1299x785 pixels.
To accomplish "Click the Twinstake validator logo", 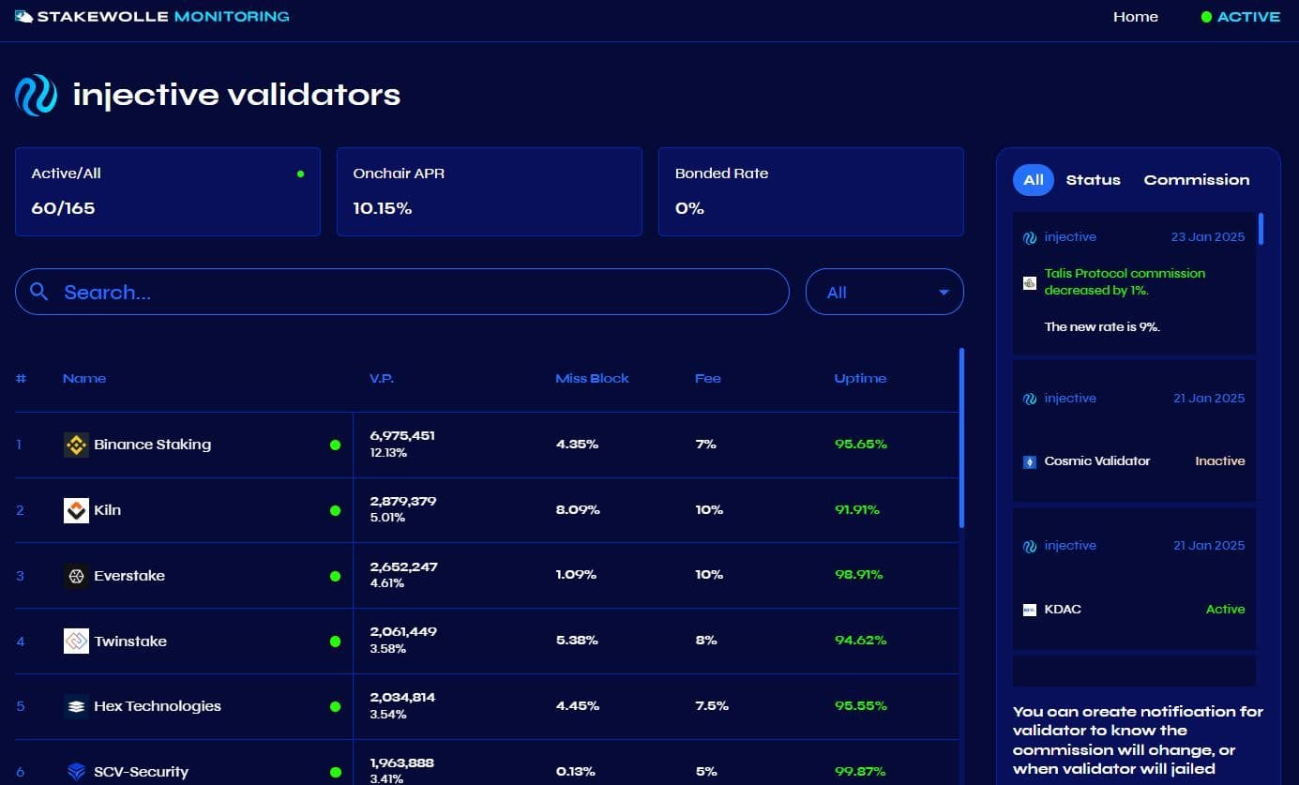I will pos(76,642).
